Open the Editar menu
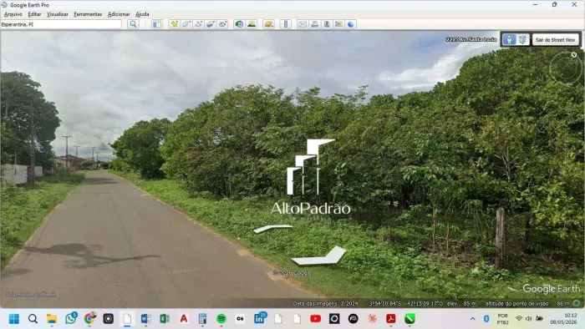This screenshot has width=585, height=329. pyautogui.click(x=34, y=14)
